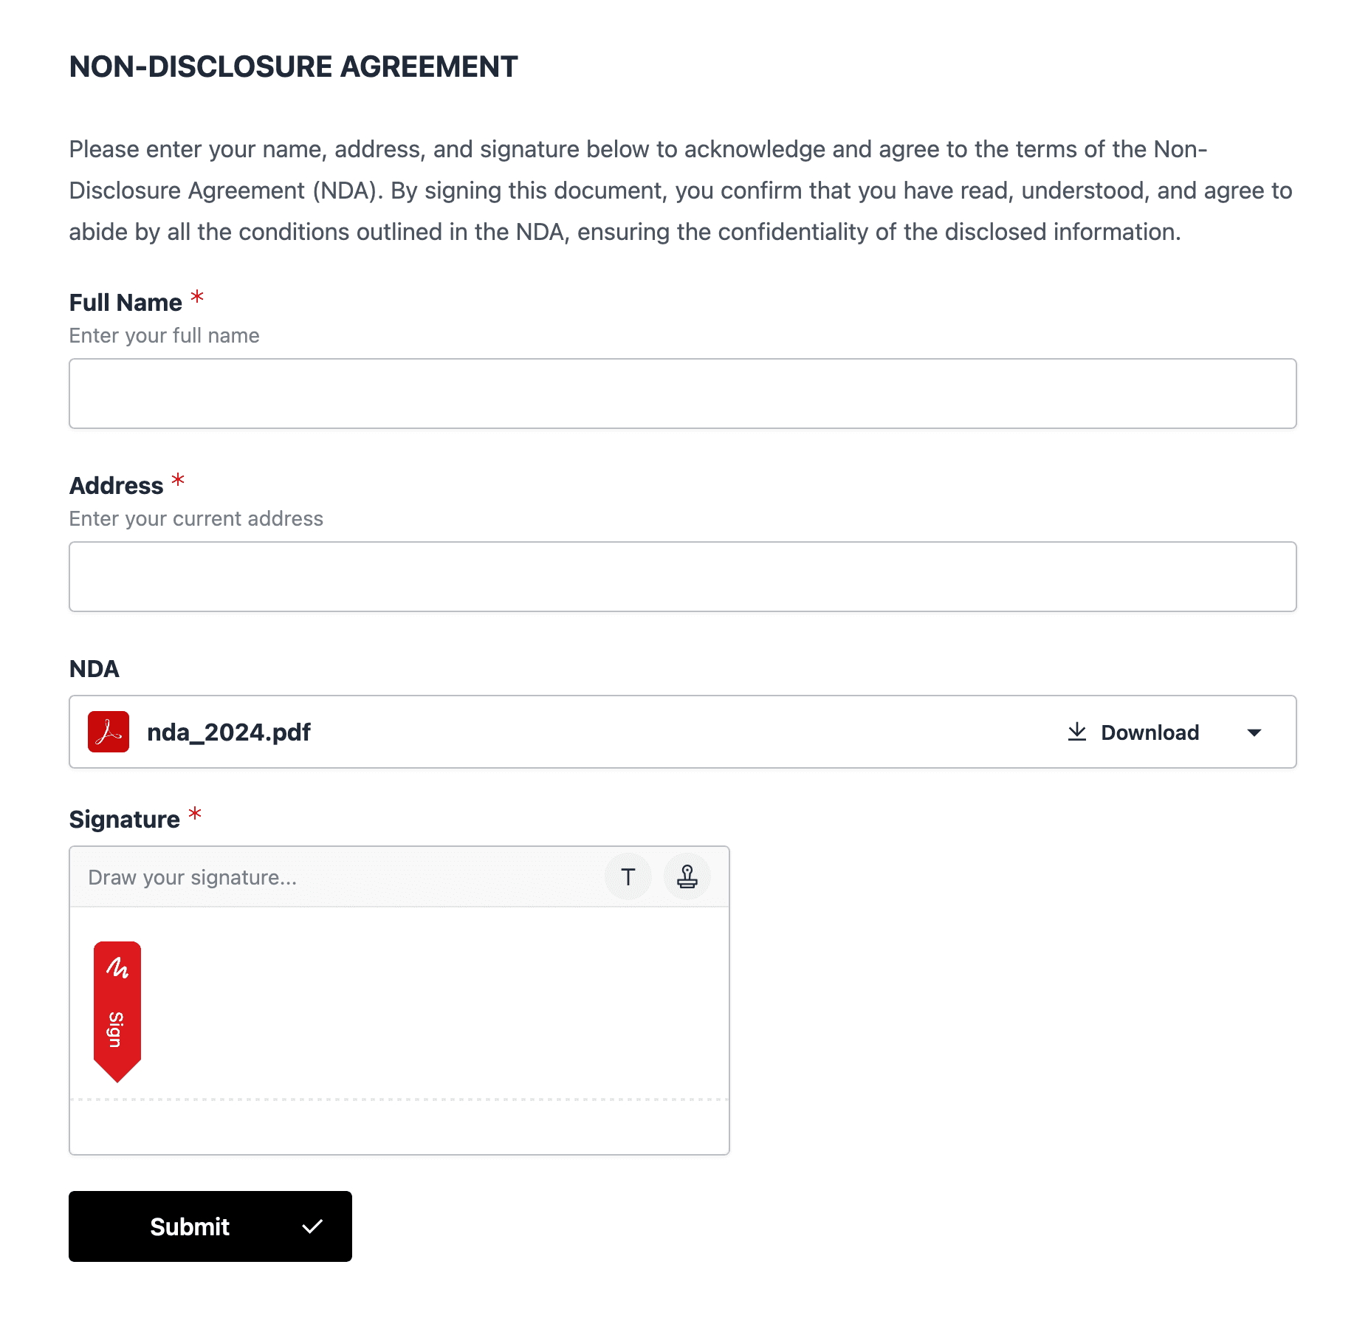1371x1318 pixels.
Task: Click the scribble icon on Sign tag
Action: click(117, 967)
